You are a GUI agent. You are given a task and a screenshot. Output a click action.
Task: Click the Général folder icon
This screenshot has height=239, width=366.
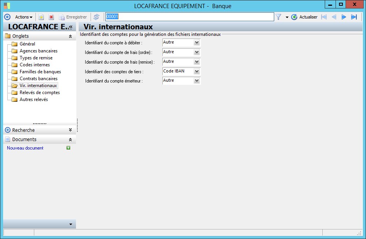pyautogui.click(x=15, y=44)
